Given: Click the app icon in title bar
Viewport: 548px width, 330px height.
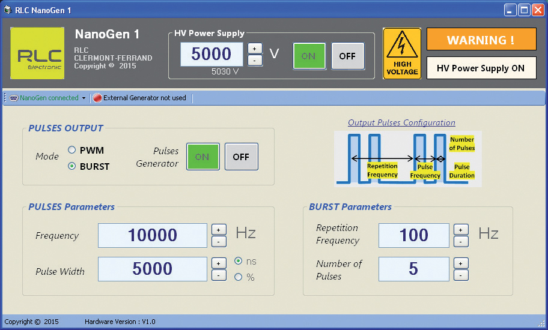Looking at the screenshot, I should tap(7, 10).
